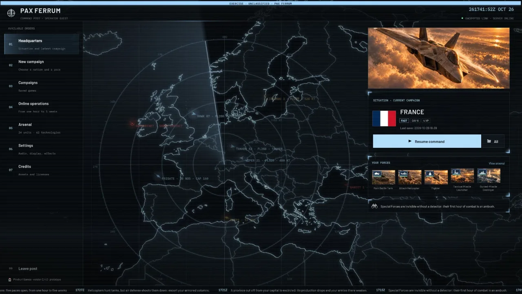The height and width of the screenshot is (294, 522).
Task: Click the red submarine sonar contact marker
Action: [132, 123]
